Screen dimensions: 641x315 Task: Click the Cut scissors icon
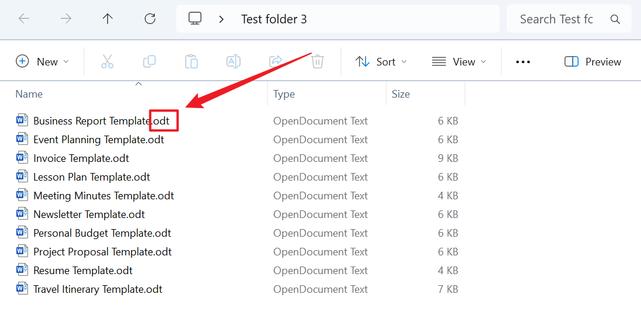(x=107, y=61)
